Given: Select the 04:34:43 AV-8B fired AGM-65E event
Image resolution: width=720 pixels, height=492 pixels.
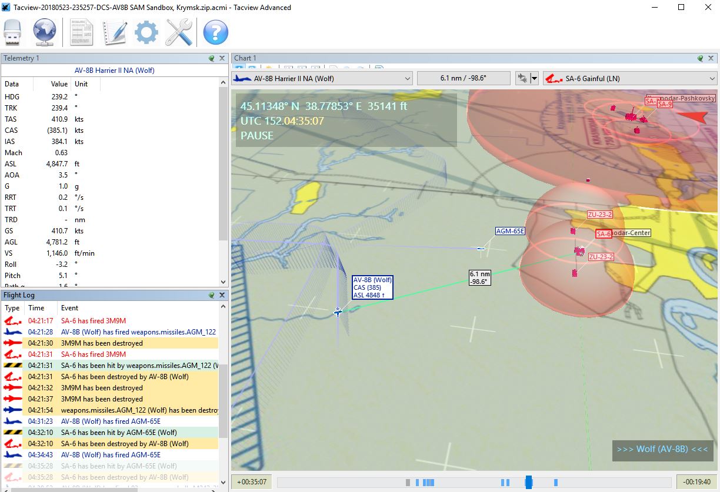Looking at the screenshot, I should pyautogui.click(x=110, y=455).
